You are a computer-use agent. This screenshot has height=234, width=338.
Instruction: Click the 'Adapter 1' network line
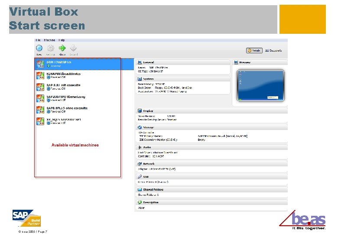(x=157, y=169)
